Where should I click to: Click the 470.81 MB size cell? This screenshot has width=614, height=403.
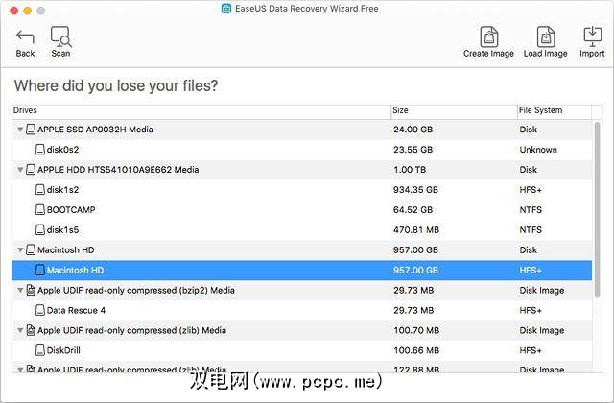(416, 230)
